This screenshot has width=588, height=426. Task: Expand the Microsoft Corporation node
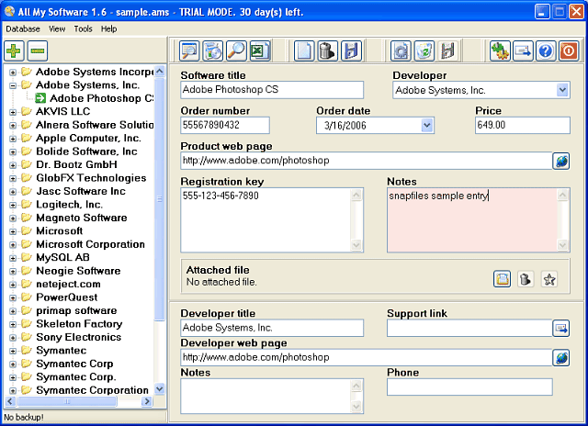pos(13,244)
